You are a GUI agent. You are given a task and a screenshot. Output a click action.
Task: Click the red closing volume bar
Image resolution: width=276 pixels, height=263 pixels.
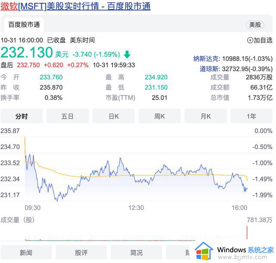tap(247, 232)
